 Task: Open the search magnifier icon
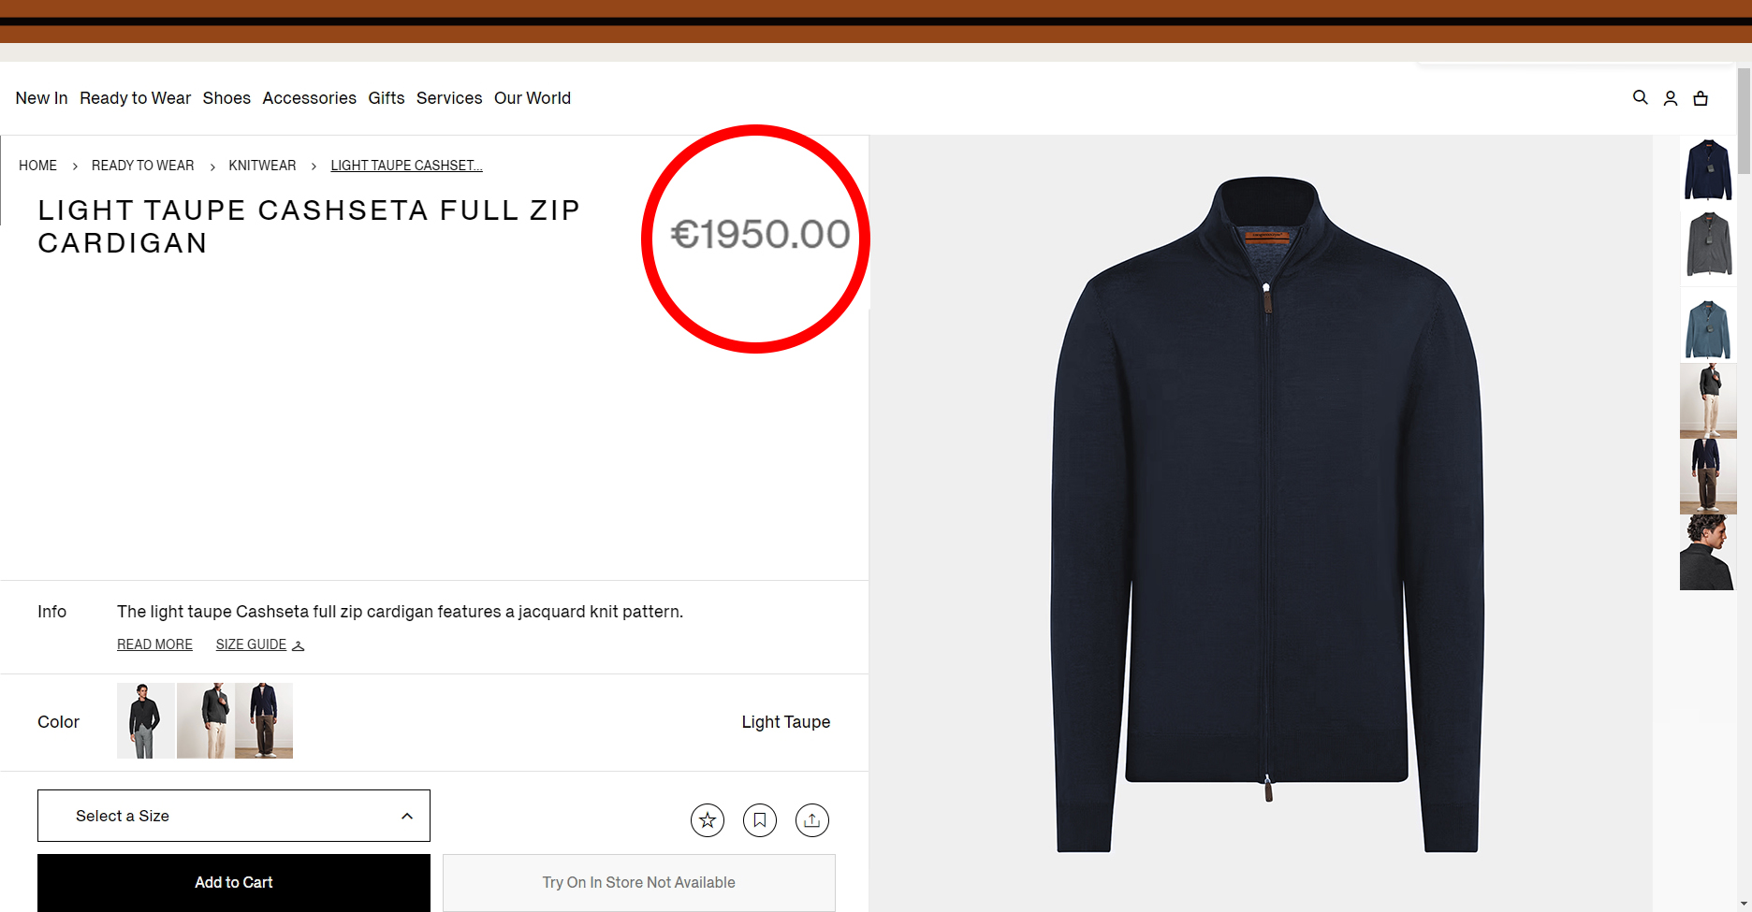1640,97
